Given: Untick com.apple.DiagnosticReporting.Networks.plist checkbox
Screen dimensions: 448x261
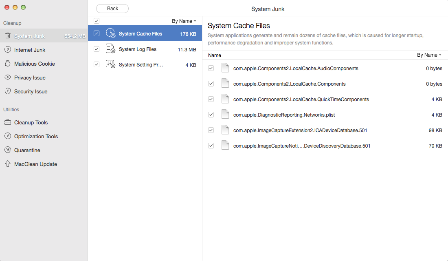Looking at the screenshot, I should click(211, 115).
